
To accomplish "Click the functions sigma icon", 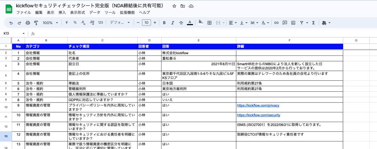I will coord(313,23).
